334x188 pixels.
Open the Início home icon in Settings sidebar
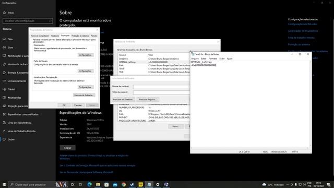click(x=4, y=13)
